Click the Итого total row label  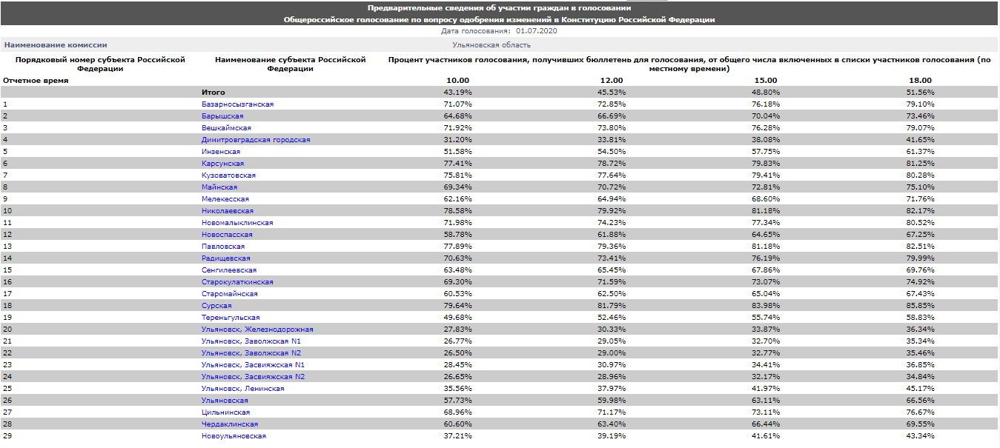tap(213, 93)
